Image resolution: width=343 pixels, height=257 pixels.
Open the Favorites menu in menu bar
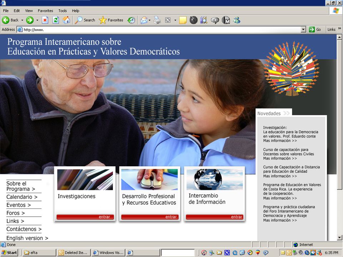coord(45,11)
